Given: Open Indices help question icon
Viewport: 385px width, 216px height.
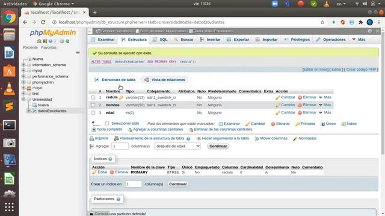Looking at the screenshot, I should 110,159.
